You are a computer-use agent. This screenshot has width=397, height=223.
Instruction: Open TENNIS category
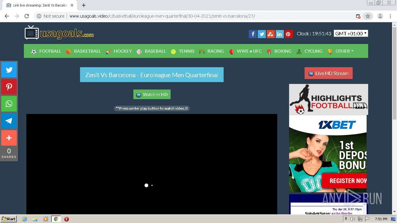[183, 51]
